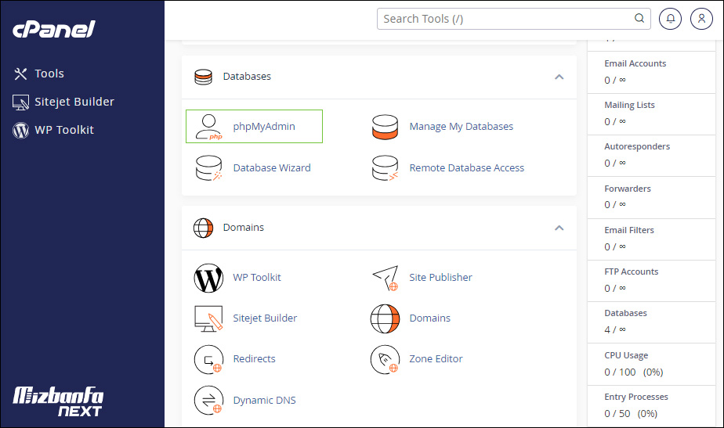Viewport: 724px width, 428px height.
Task: Click the '0 / 50 (0%)' entry value
Action: (x=631, y=414)
